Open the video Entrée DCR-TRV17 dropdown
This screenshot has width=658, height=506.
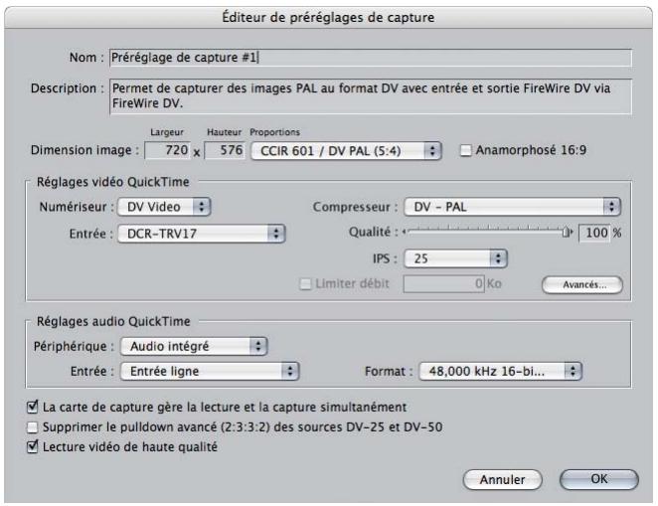[x=202, y=234]
